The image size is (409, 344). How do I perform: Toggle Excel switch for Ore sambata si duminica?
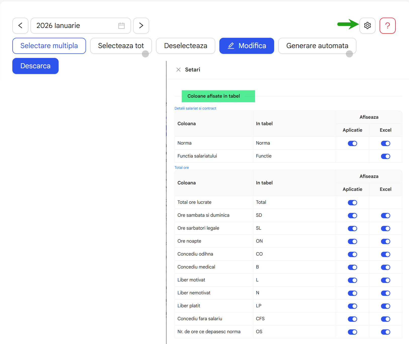(x=385, y=216)
